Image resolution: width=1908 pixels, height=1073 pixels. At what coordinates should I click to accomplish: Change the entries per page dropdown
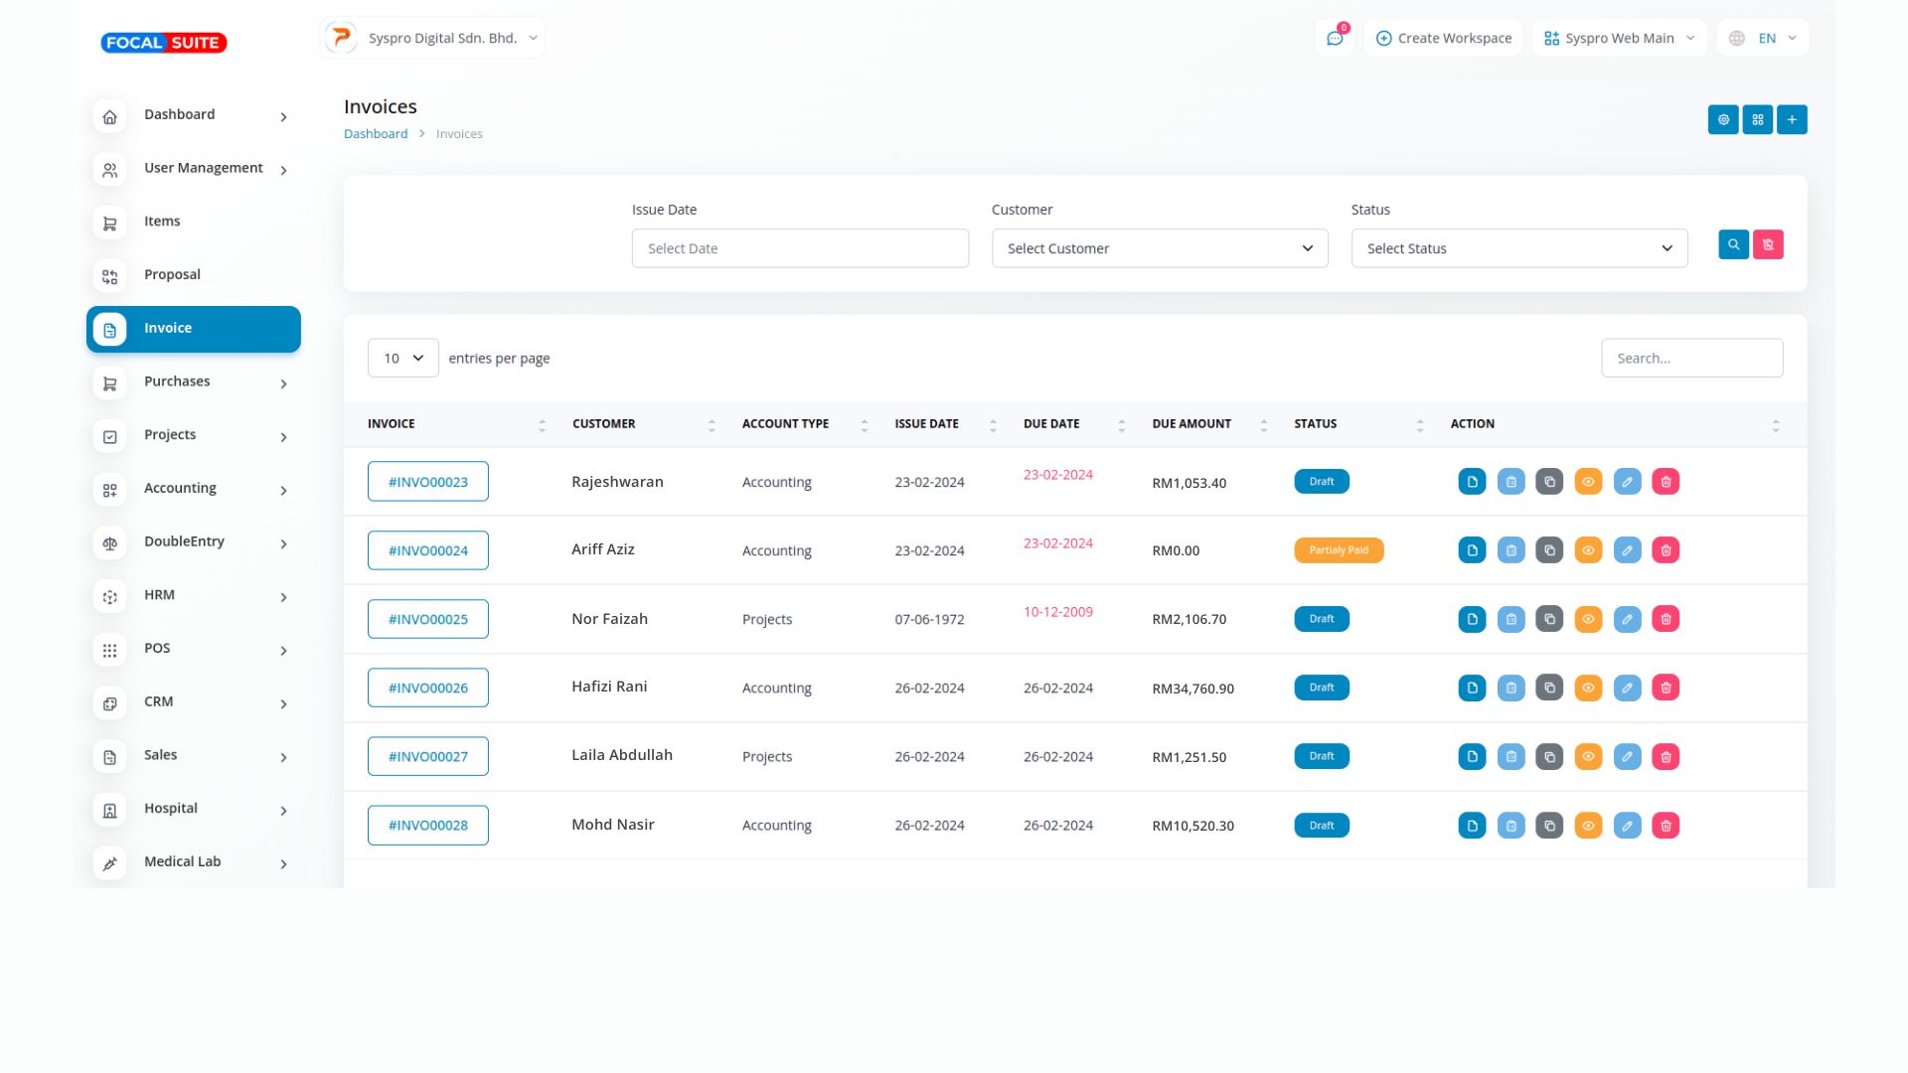[x=402, y=358]
